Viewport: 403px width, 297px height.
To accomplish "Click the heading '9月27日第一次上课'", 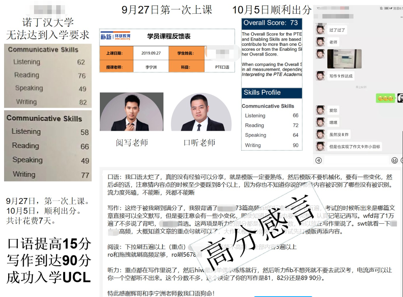I will [x=167, y=10].
